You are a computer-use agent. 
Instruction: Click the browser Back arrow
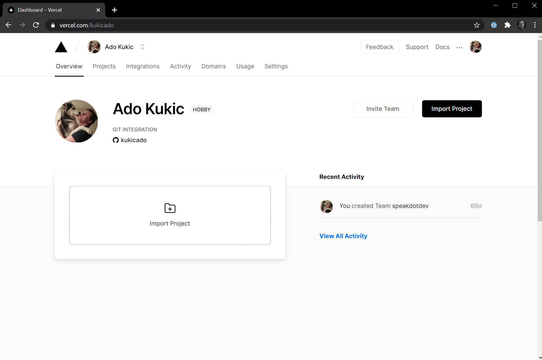click(x=9, y=25)
